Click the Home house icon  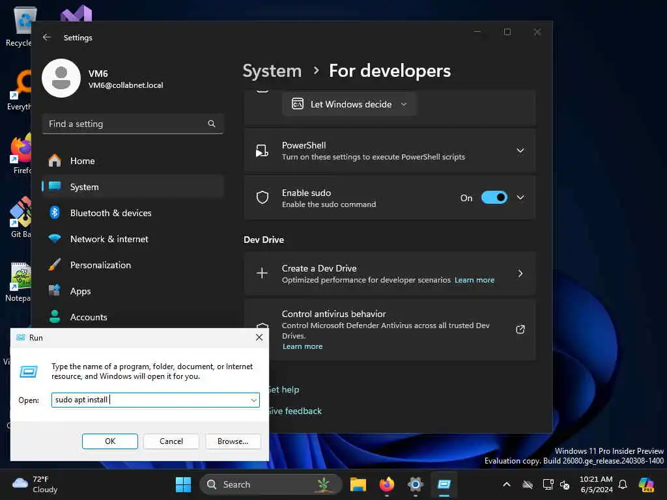(55, 160)
